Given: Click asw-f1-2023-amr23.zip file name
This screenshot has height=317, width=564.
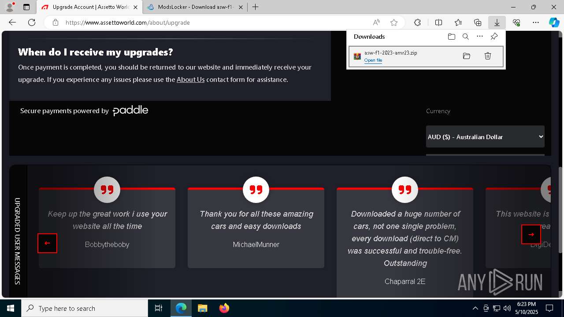Looking at the screenshot, I should tap(391, 53).
